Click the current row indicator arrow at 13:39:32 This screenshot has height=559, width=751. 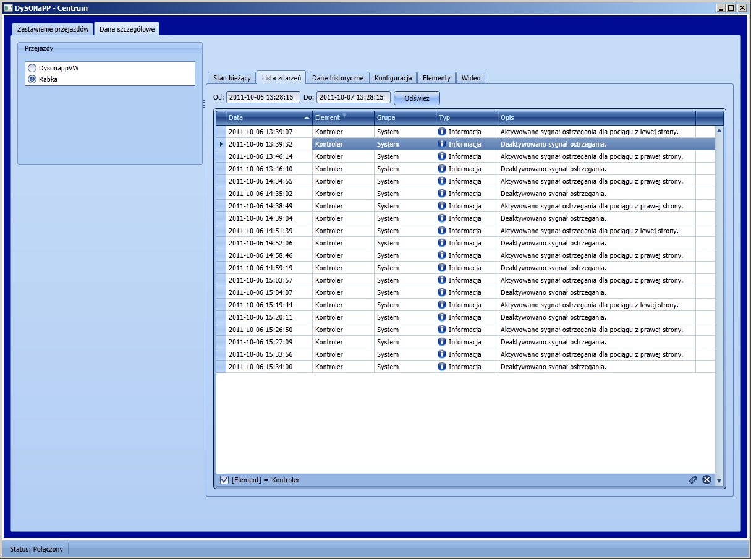click(x=221, y=144)
